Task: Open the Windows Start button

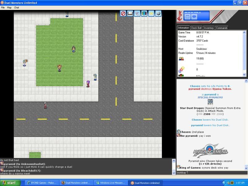Action: (x=9, y=183)
